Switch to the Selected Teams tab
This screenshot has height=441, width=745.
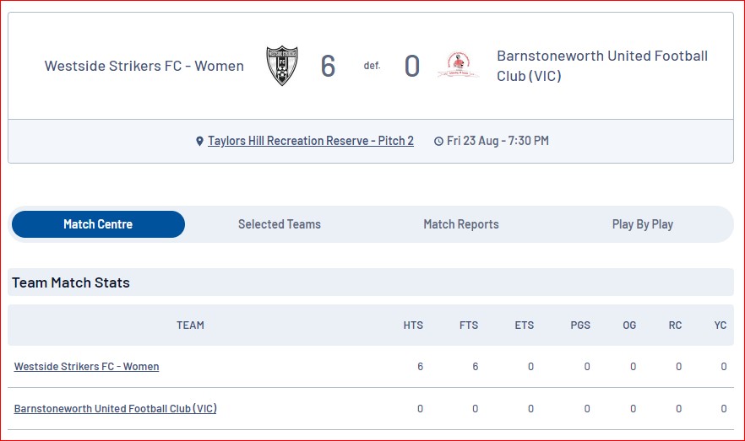pyautogui.click(x=280, y=224)
